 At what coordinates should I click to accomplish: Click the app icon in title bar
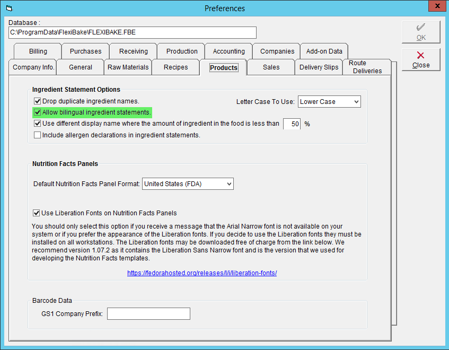tap(9, 8)
